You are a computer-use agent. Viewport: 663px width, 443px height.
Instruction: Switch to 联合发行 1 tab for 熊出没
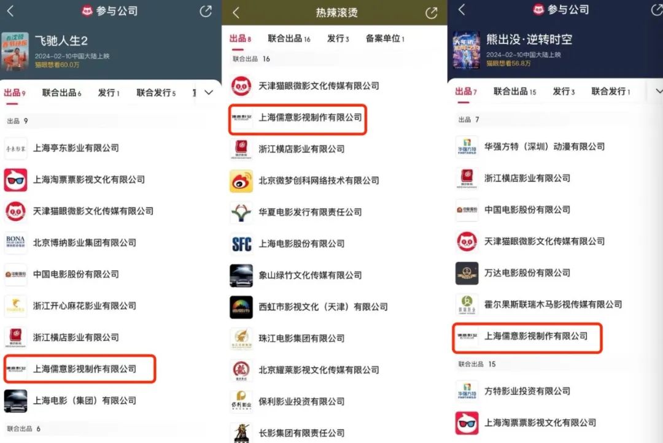click(x=611, y=91)
